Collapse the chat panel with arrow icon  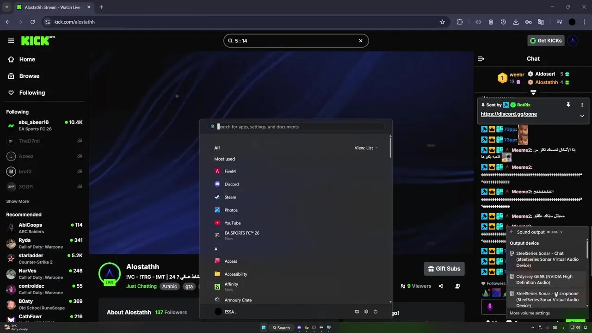click(481, 59)
